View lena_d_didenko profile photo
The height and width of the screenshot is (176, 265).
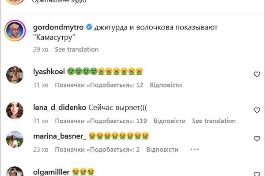point(15,110)
